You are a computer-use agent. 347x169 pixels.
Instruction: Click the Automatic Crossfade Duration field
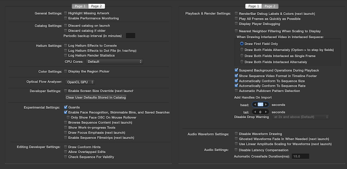pos(300,156)
